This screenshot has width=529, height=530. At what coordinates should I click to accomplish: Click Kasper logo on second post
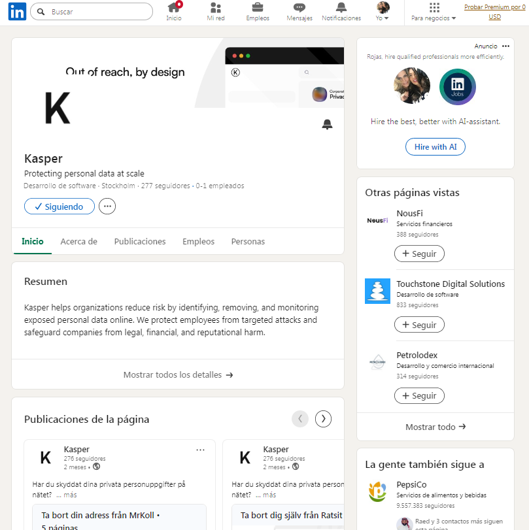click(245, 457)
